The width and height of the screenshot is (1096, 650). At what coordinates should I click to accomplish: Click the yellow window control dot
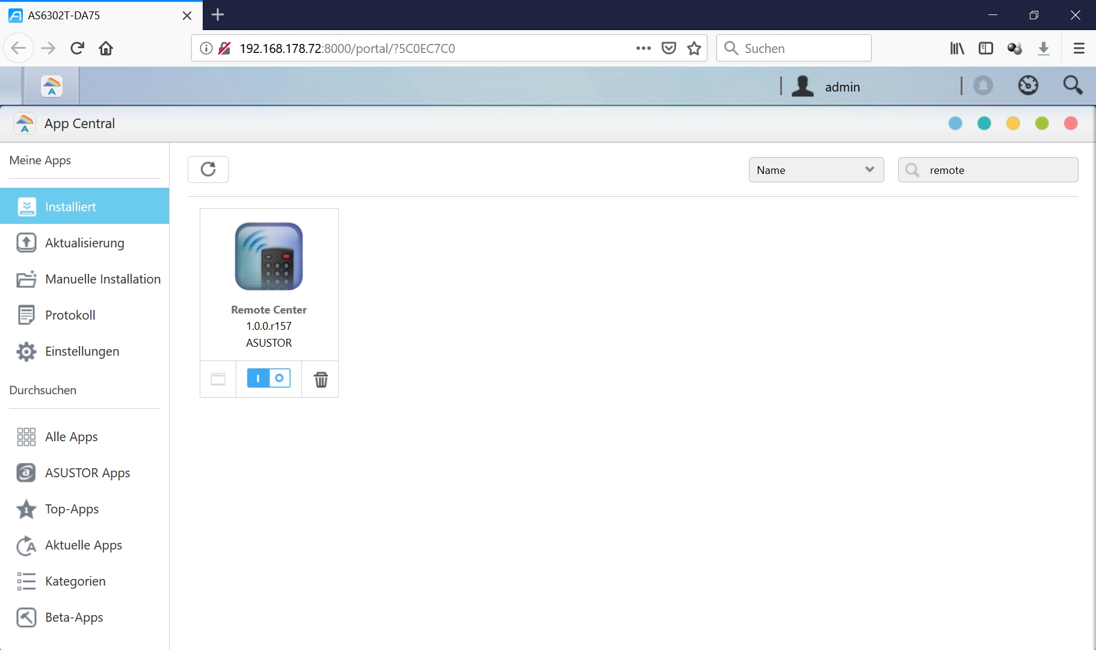[x=1013, y=123]
